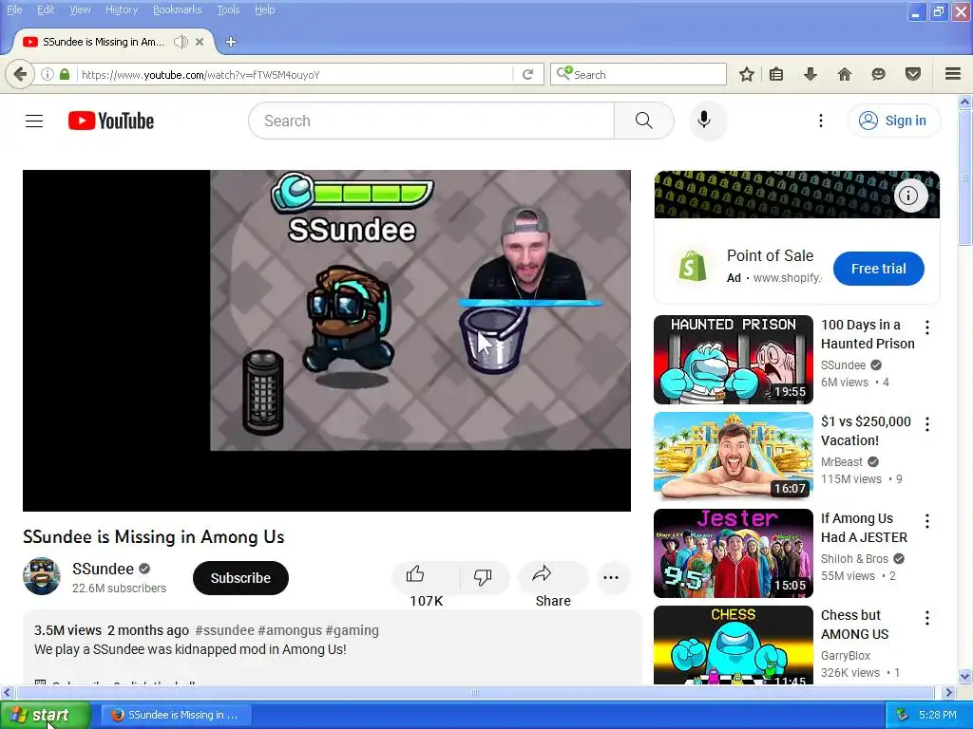Click the YouTube search magnifier button
Image resolution: width=973 pixels, height=729 pixels.
644,121
